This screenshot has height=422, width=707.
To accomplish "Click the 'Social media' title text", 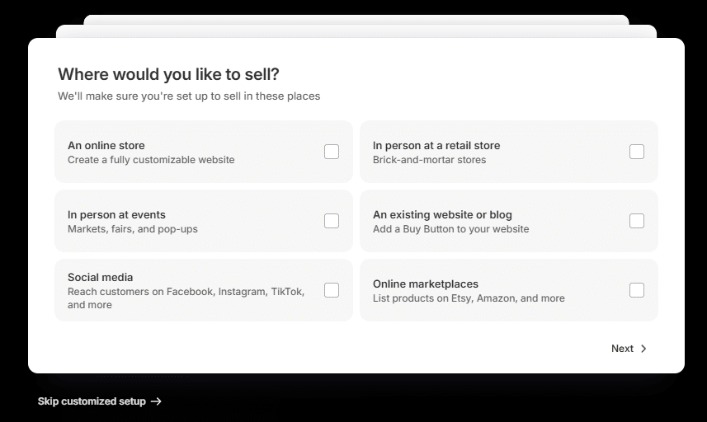I will [x=100, y=278].
